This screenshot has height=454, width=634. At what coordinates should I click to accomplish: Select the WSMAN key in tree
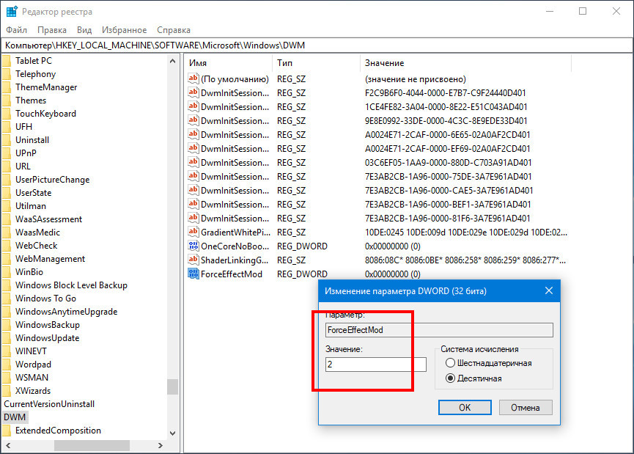click(x=32, y=378)
